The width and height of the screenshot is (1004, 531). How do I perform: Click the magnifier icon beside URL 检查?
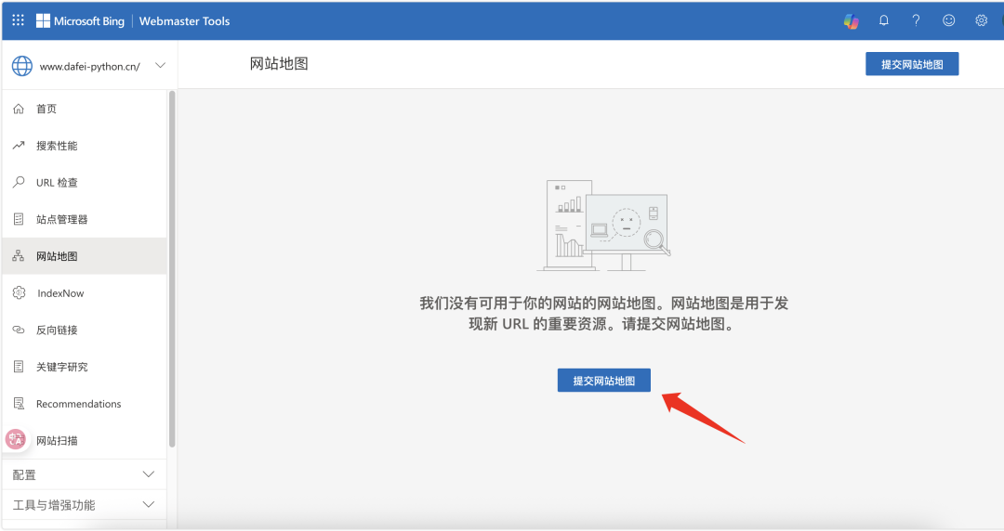coord(19,182)
